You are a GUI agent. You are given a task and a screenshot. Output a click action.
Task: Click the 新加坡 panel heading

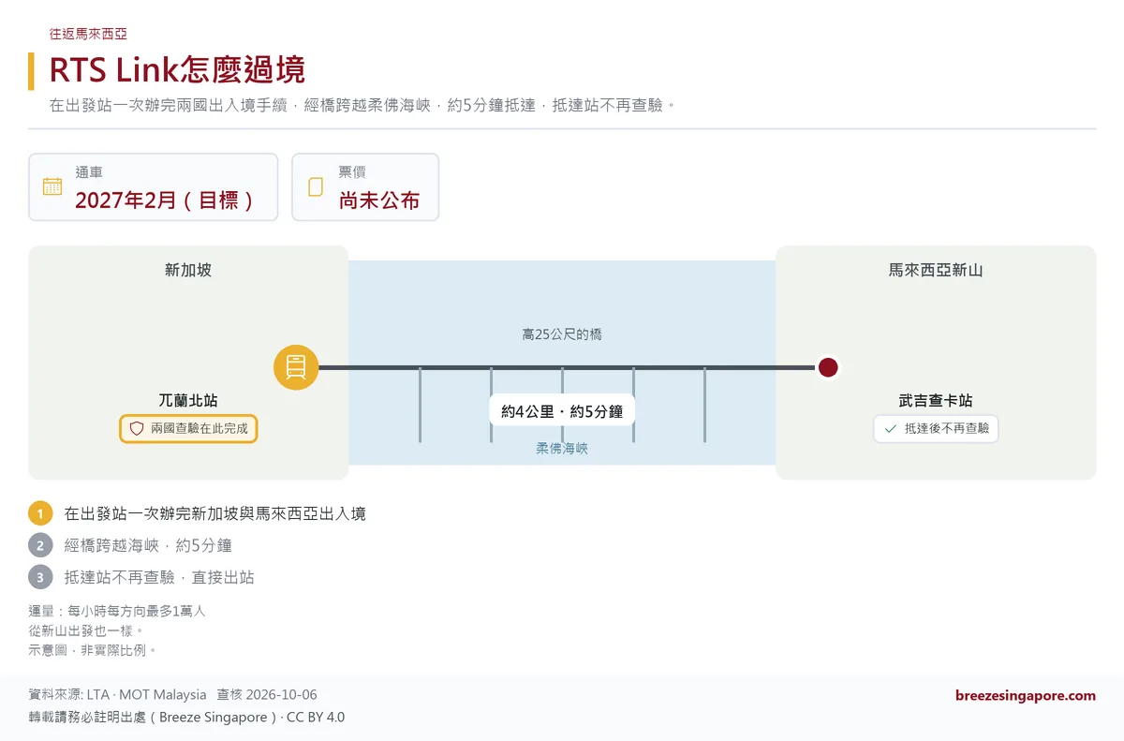pyautogui.click(x=188, y=270)
